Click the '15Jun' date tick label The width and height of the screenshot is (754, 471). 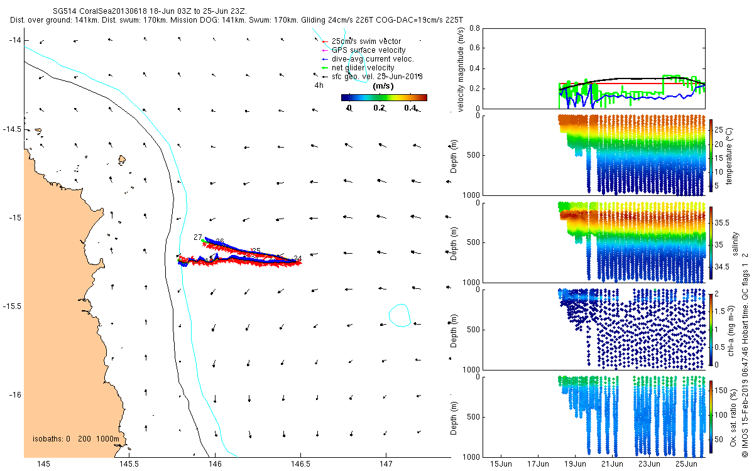point(502,464)
